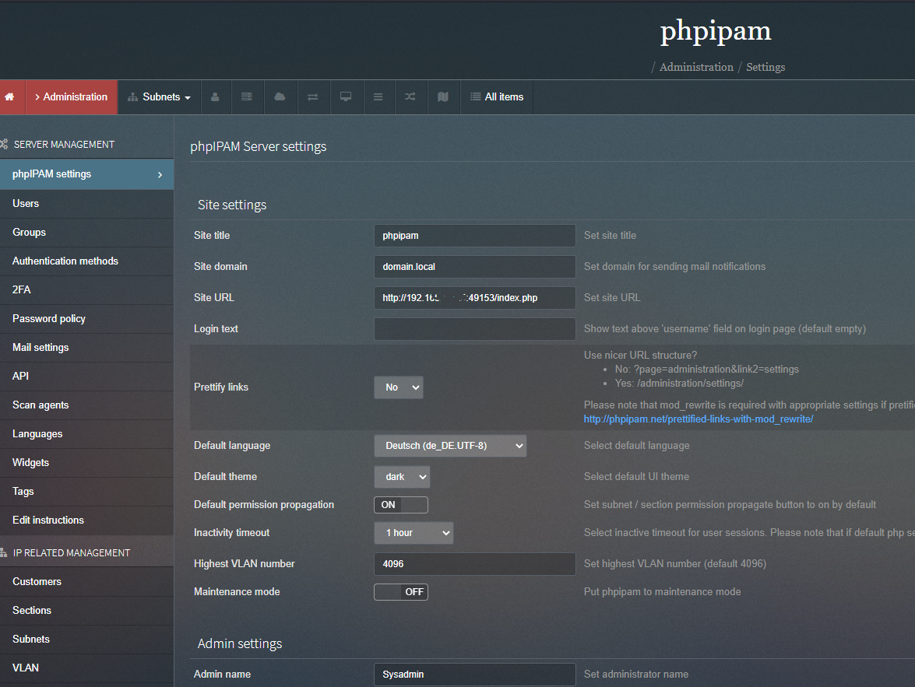Open the shuffle arrows icon in navbar
The image size is (915, 687).
[x=410, y=96]
